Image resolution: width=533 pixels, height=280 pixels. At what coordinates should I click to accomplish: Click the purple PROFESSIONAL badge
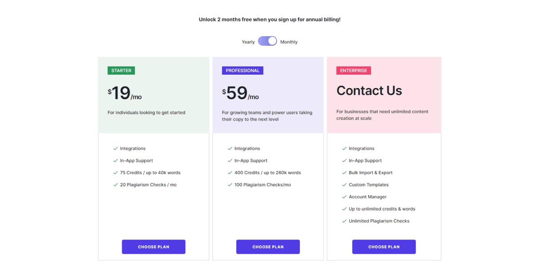tap(243, 71)
